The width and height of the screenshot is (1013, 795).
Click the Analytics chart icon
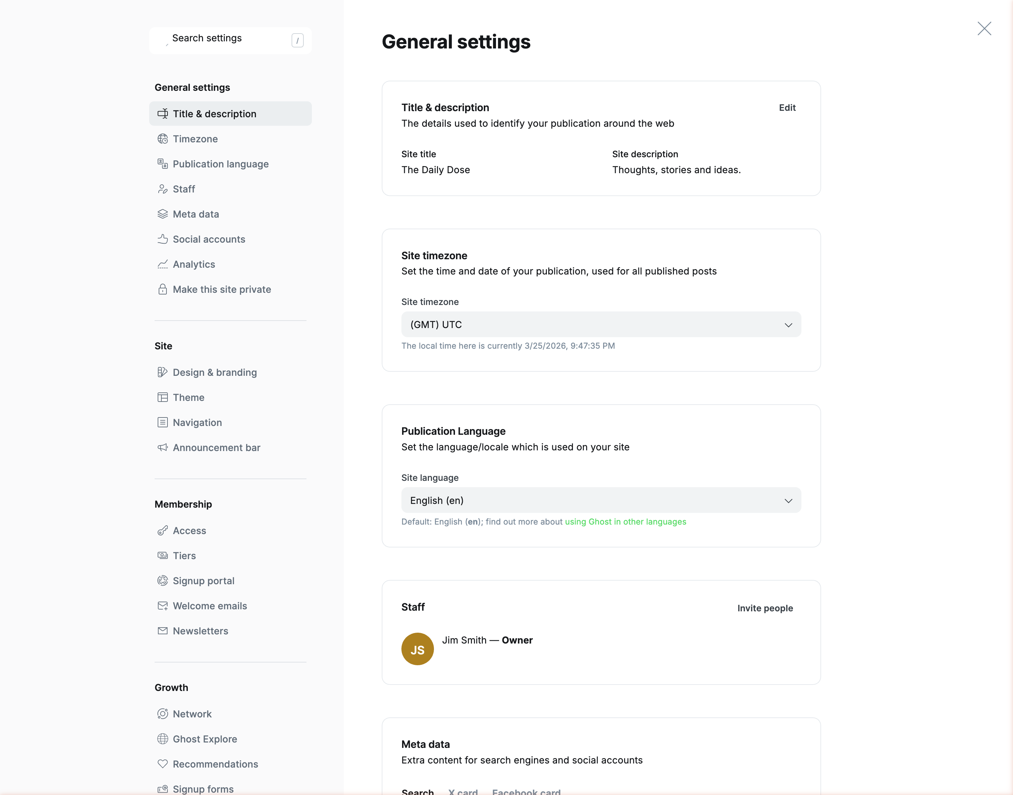point(162,264)
